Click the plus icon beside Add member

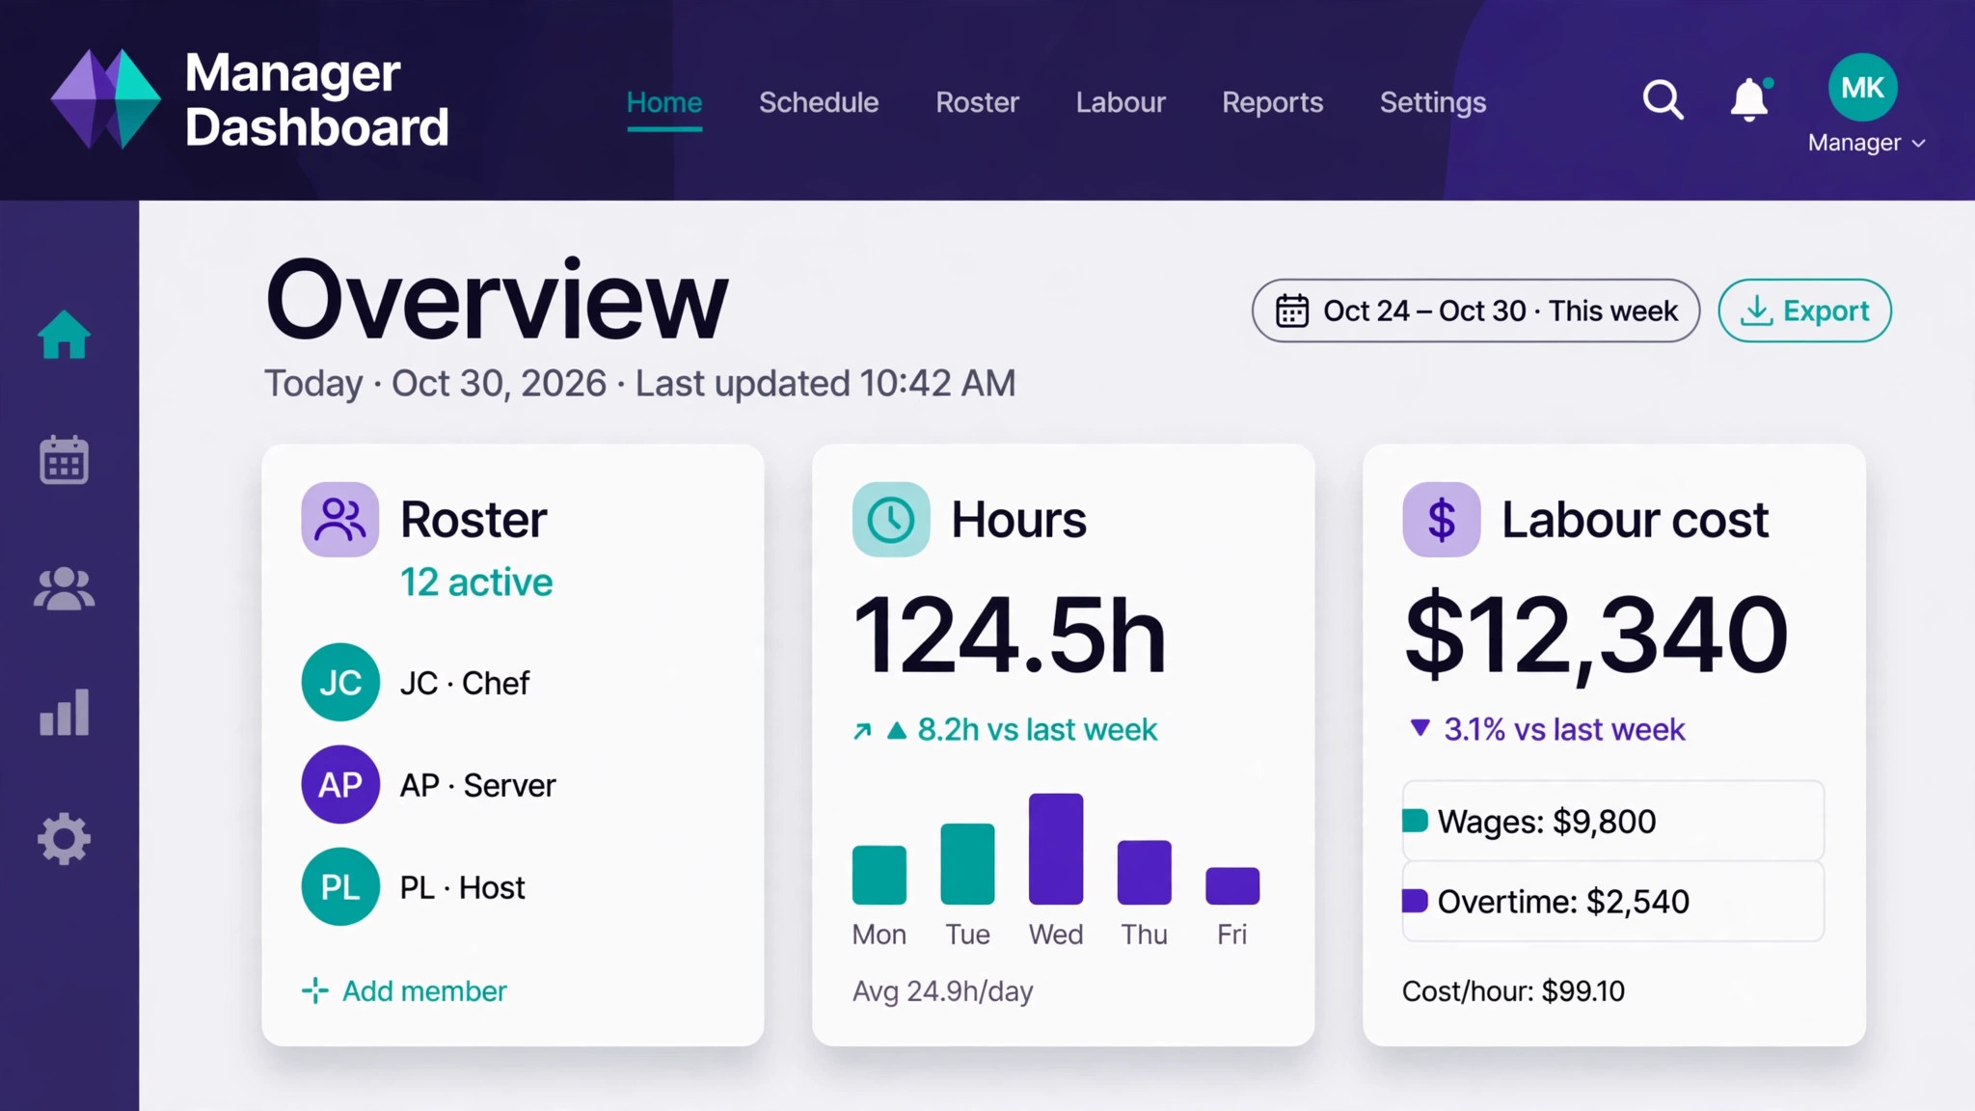(x=315, y=990)
